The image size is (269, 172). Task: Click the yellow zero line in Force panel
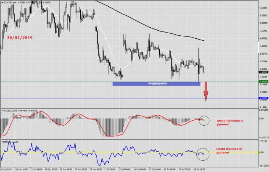tap(126, 152)
